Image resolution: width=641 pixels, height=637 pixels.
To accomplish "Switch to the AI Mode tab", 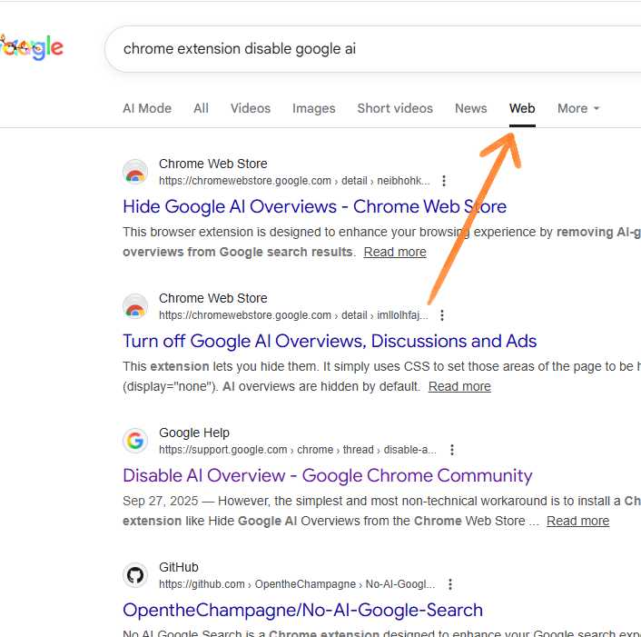I will (x=147, y=108).
